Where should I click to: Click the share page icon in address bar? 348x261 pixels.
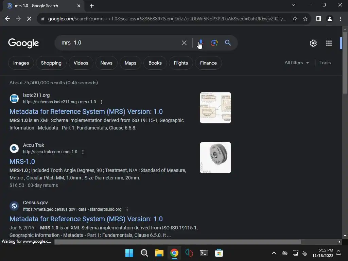(x=294, y=19)
